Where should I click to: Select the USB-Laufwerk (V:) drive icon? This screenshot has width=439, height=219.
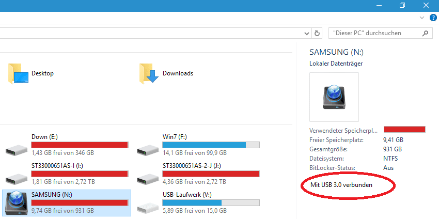[x=148, y=208]
